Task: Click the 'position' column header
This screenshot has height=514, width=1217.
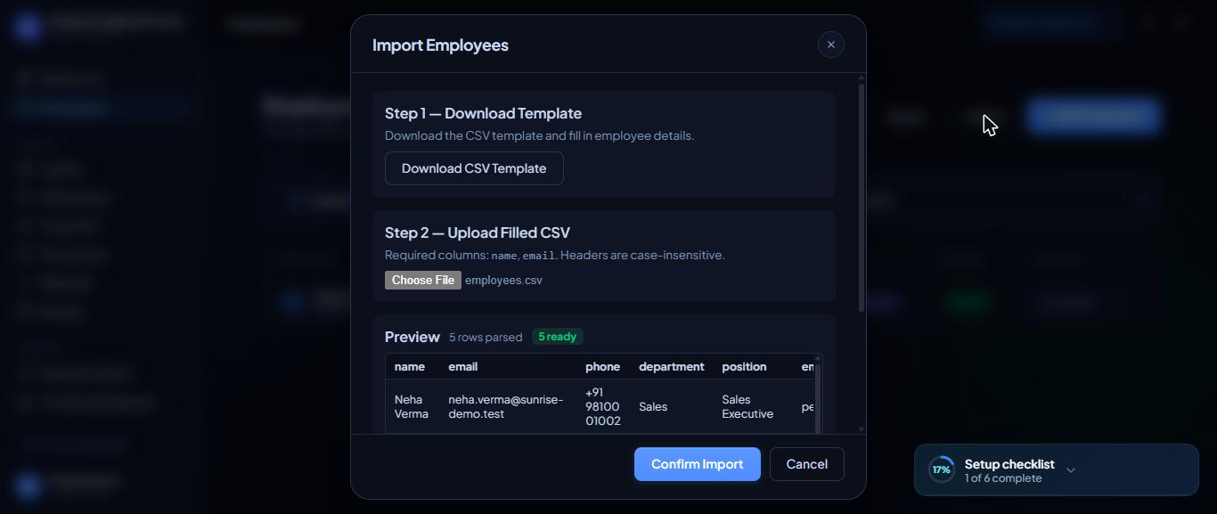Action: coord(744,367)
